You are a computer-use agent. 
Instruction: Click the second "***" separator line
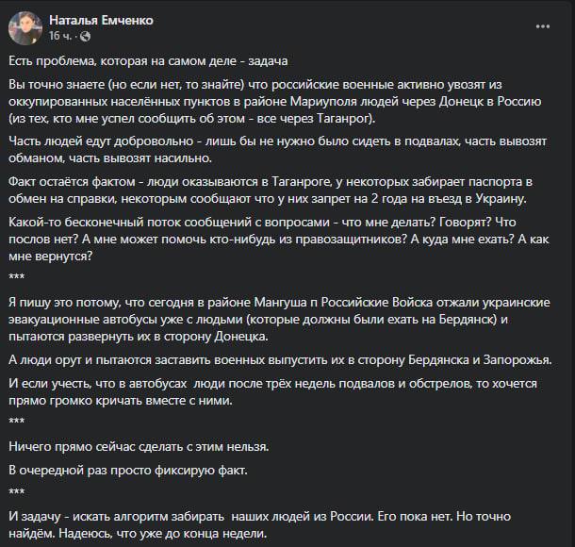coord(15,419)
